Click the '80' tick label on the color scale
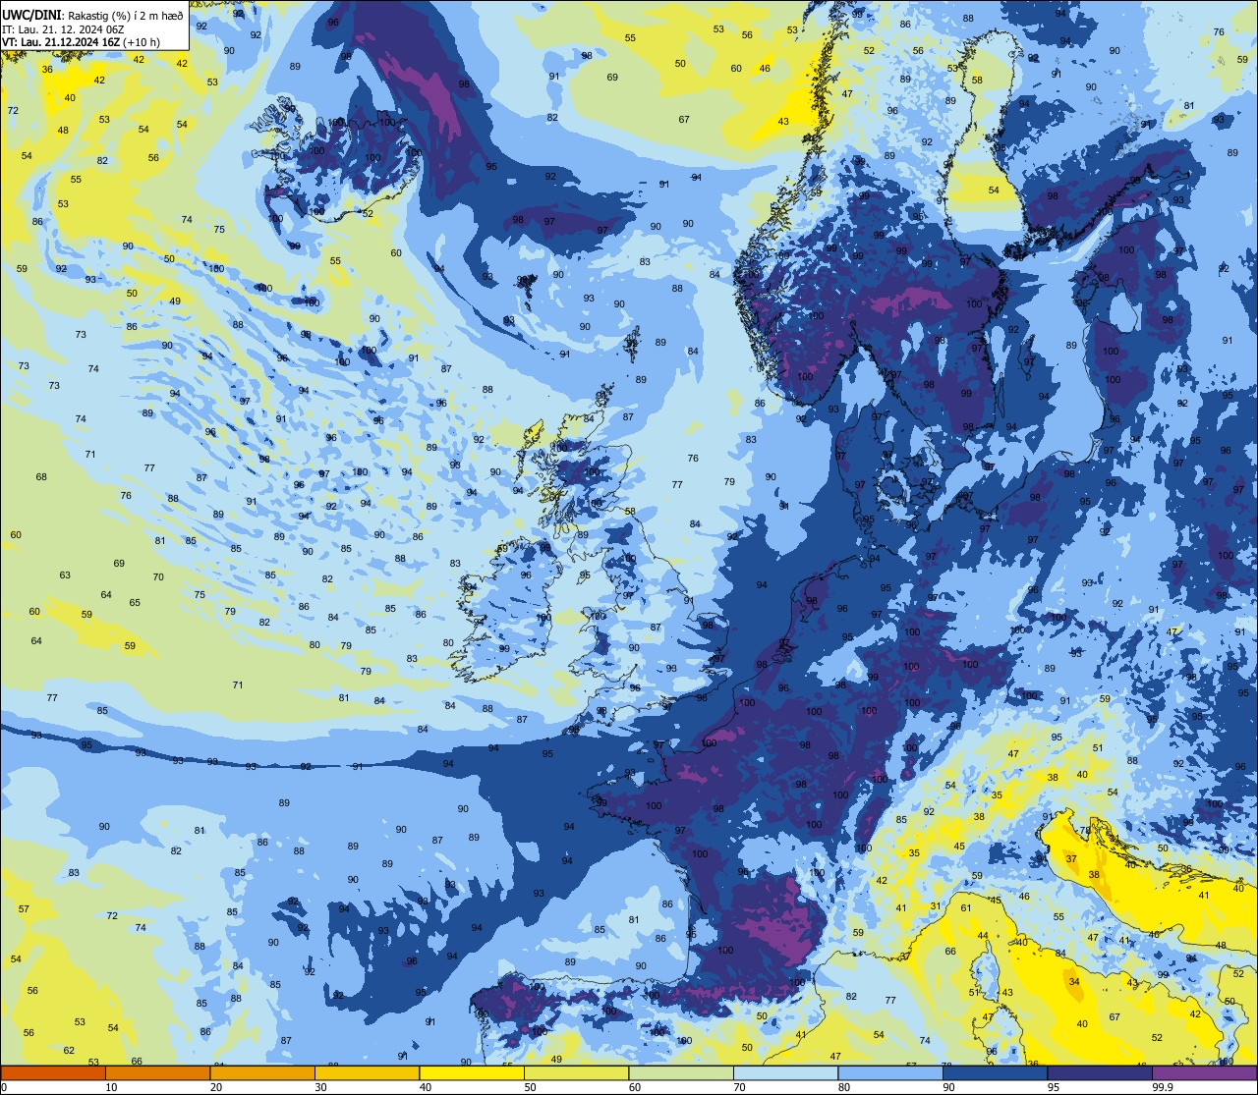 [x=844, y=1087]
